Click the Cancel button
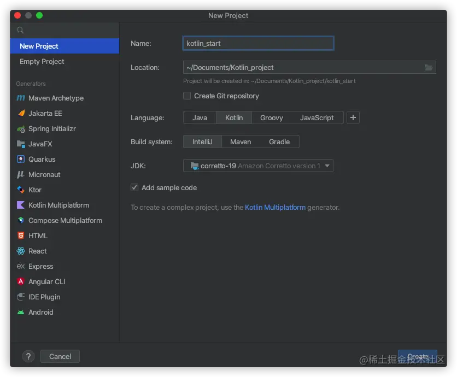Image resolution: width=457 pixels, height=377 pixels. [x=60, y=356]
